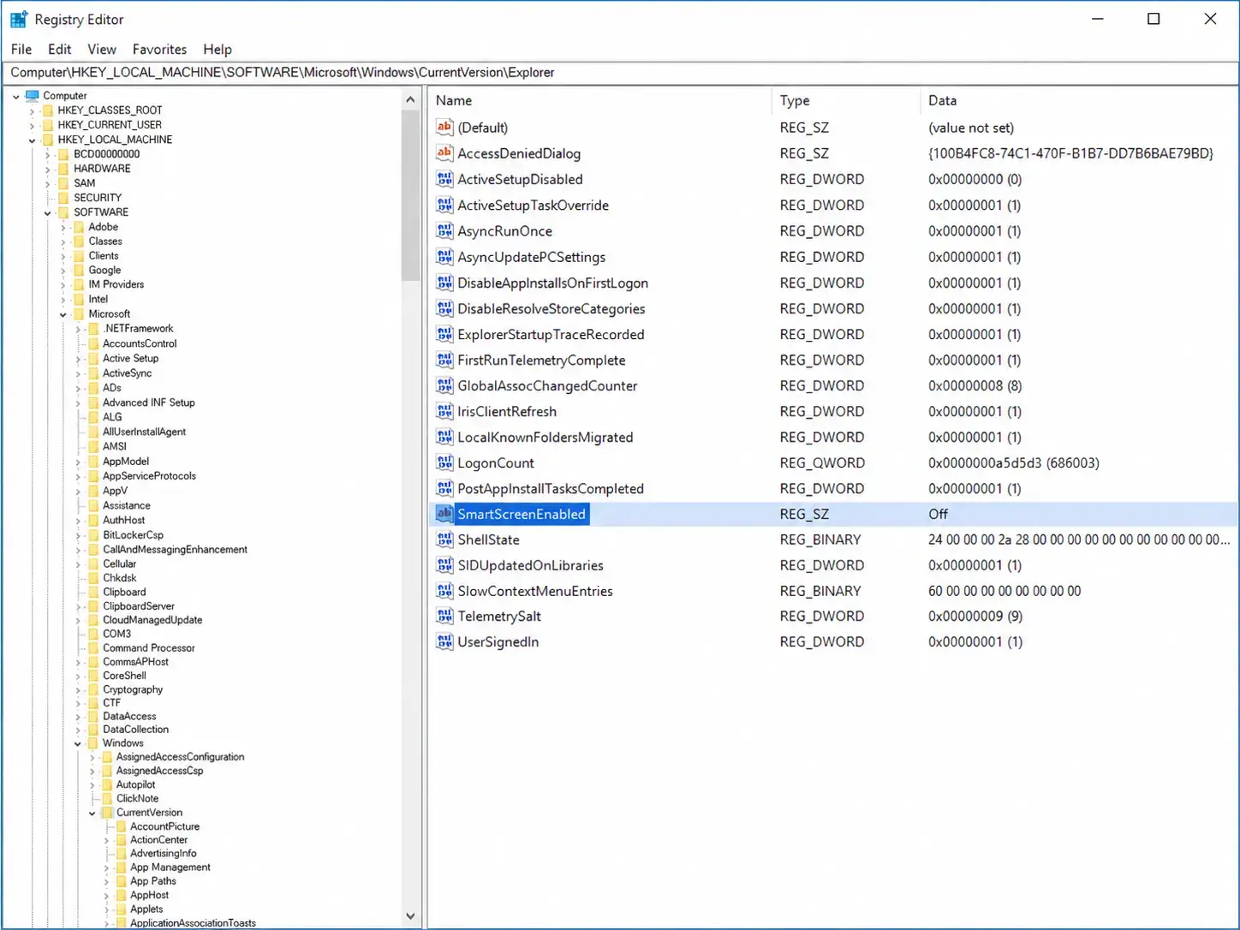Collapse the SOFTWARE key
1240x930 pixels.
(47, 213)
